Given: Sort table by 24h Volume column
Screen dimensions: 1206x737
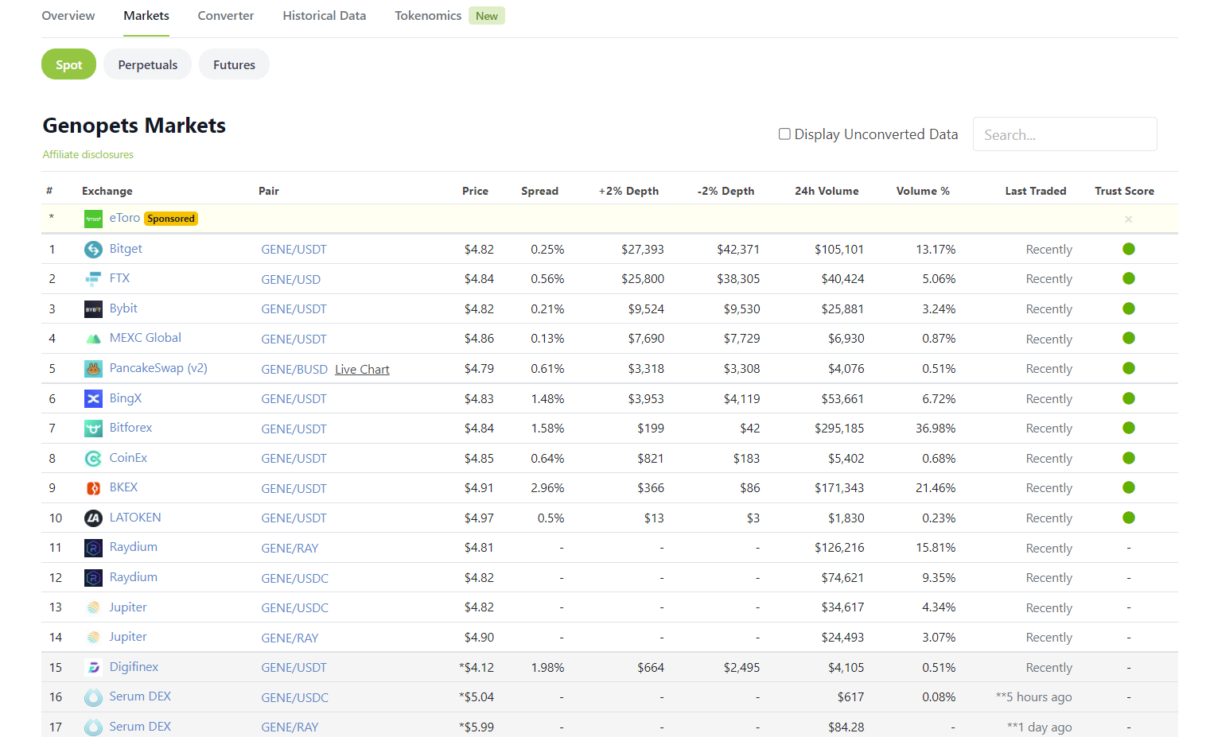Looking at the screenshot, I should coord(826,191).
